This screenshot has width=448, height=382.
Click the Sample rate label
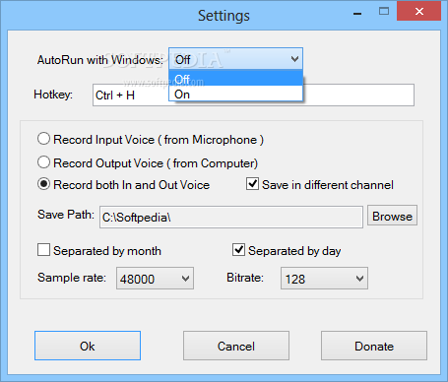click(x=72, y=278)
